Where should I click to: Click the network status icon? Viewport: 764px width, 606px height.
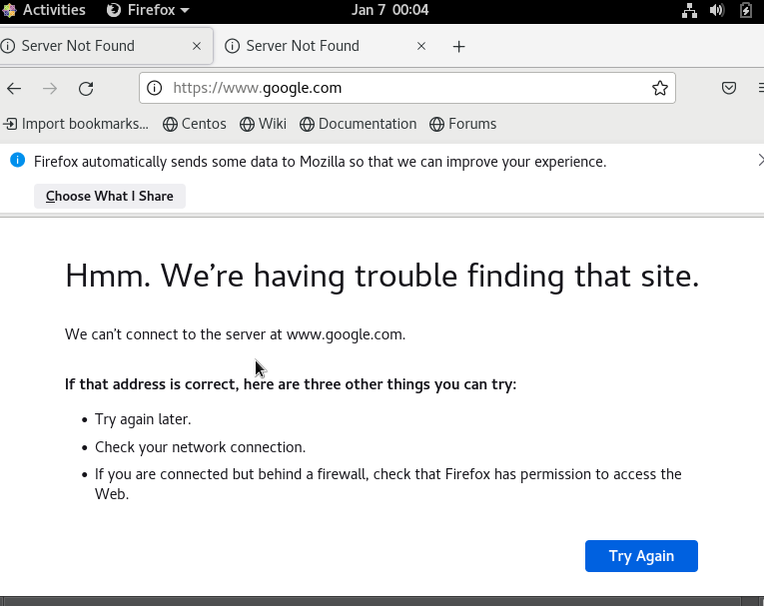689,10
